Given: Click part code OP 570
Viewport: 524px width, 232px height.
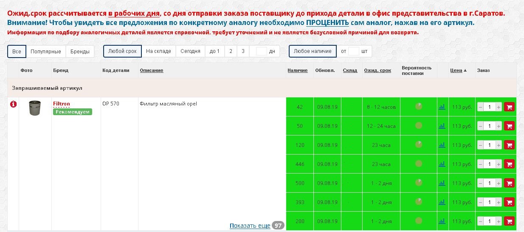Looking at the screenshot, I should (110, 104).
